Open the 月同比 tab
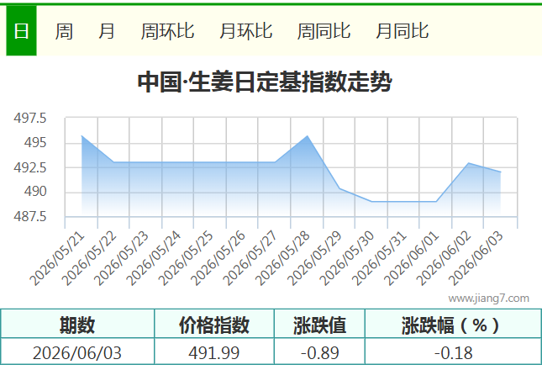The width and height of the screenshot is (542, 370). point(402,31)
